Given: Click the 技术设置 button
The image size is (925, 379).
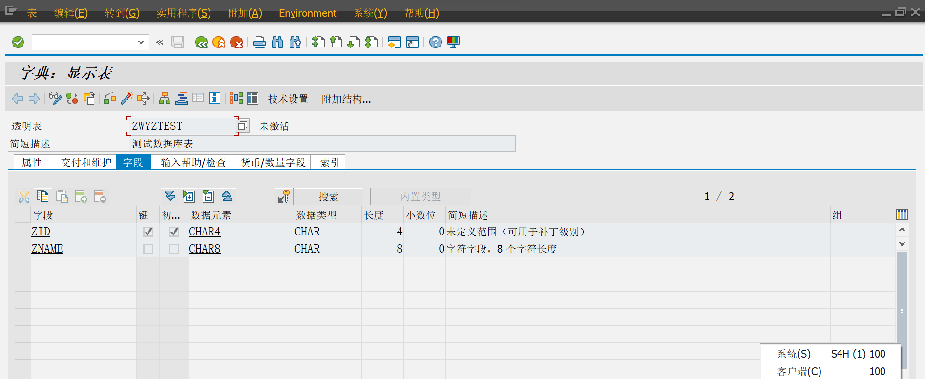Looking at the screenshot, I should (288, 99).
